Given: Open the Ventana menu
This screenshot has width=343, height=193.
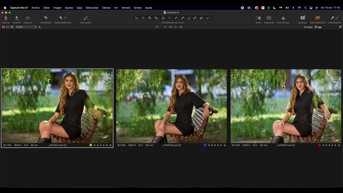Looking at the screenshot, I should (x=126, y=8).
